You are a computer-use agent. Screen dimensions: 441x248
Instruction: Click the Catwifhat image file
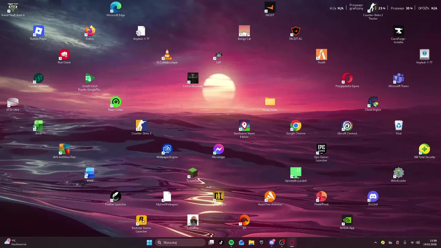click(193, 222)
